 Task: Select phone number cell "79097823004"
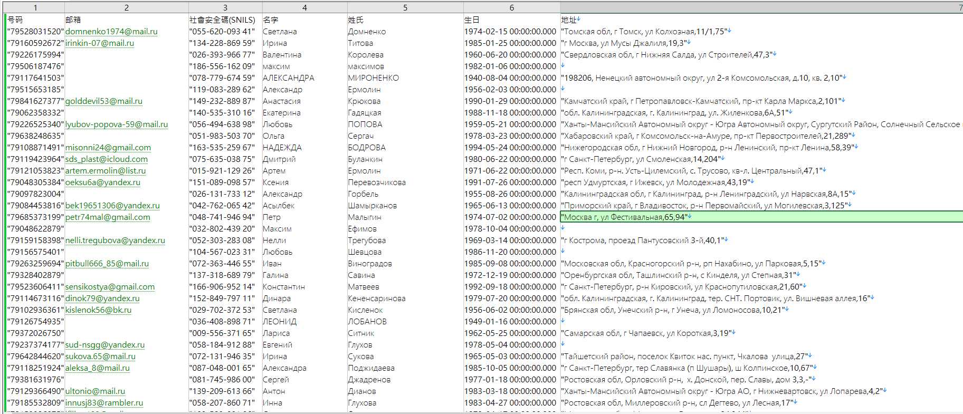tap(35, 194)
